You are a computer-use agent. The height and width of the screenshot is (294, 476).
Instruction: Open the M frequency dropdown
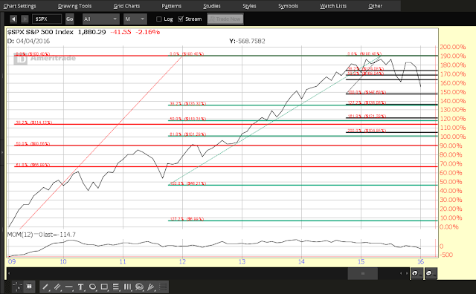tap(135, 19)
